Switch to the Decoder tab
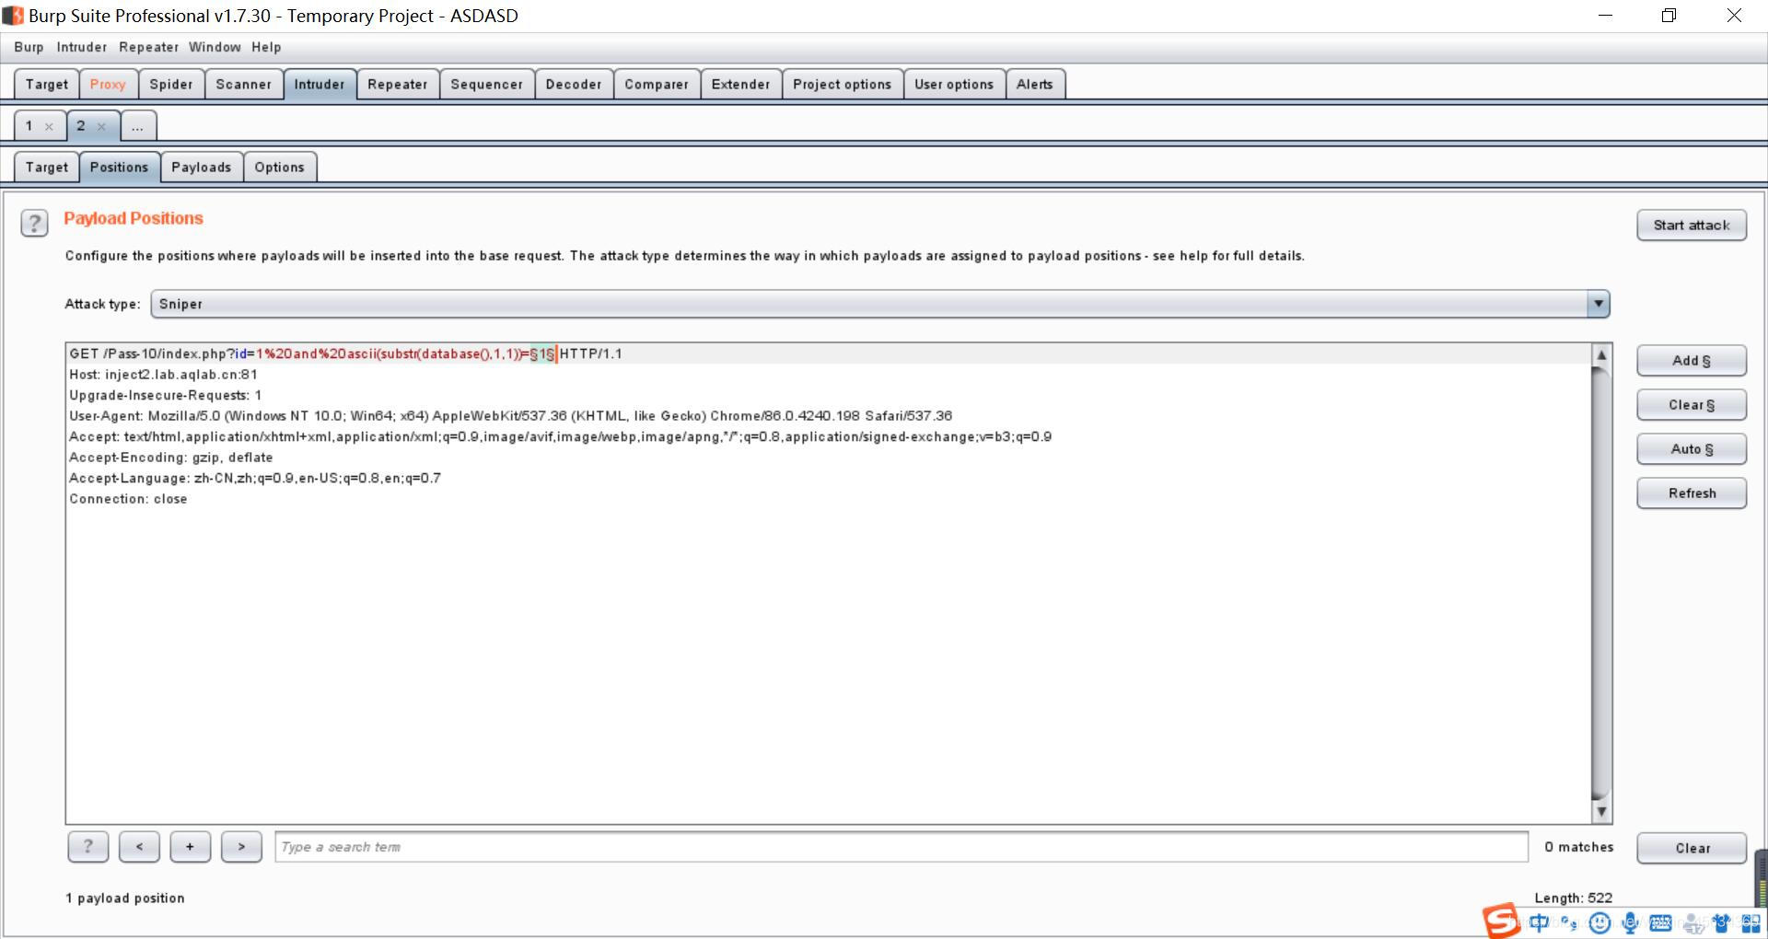The width and height of the screenshot is (1768, 939). tap(574, 84)
